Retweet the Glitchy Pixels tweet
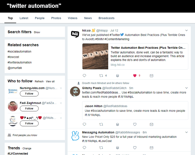Viewport: 195px width, 155px height. (101, 124)
